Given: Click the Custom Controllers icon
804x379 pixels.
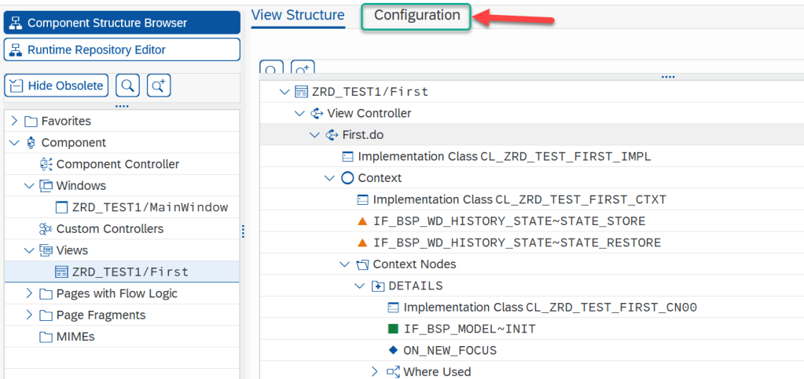Looking at the screenshot, I should pos(46,229).
